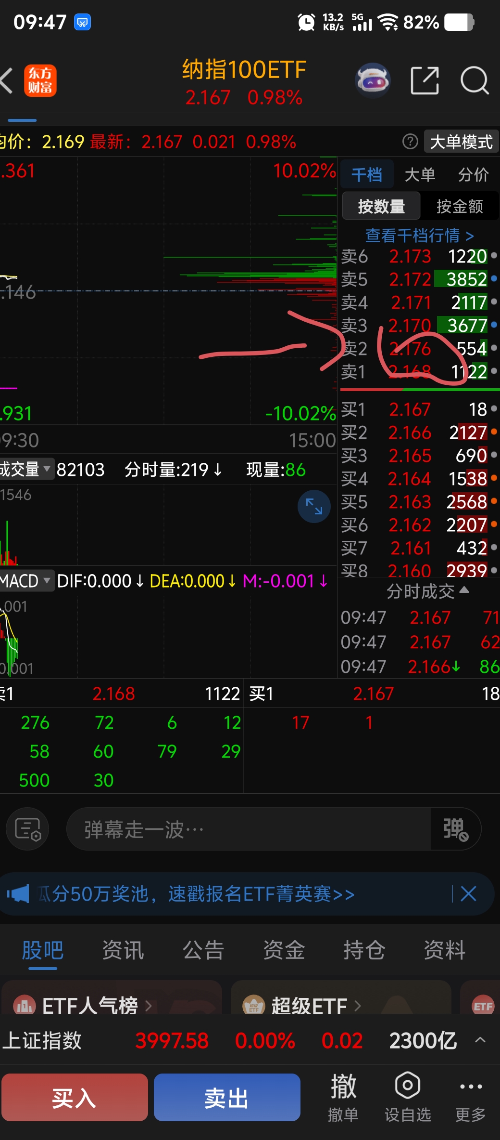Tap the blue 卖出 sell button
Image resolution: width=500 pixels, height=1140 pixels.
pos(227,1097)
